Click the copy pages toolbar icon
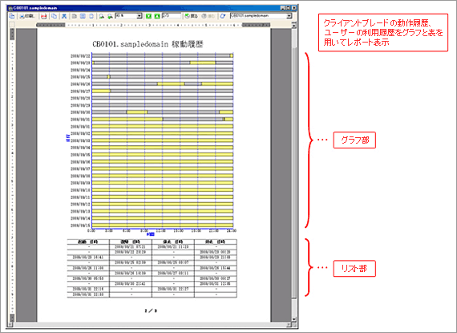Image resolution: width=457 pixels, height=333 pixels. tap(54, 16)
